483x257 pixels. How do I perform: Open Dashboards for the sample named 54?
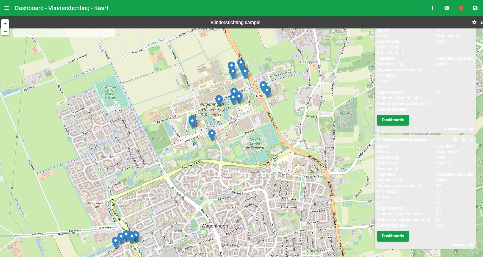coord(393,120)
